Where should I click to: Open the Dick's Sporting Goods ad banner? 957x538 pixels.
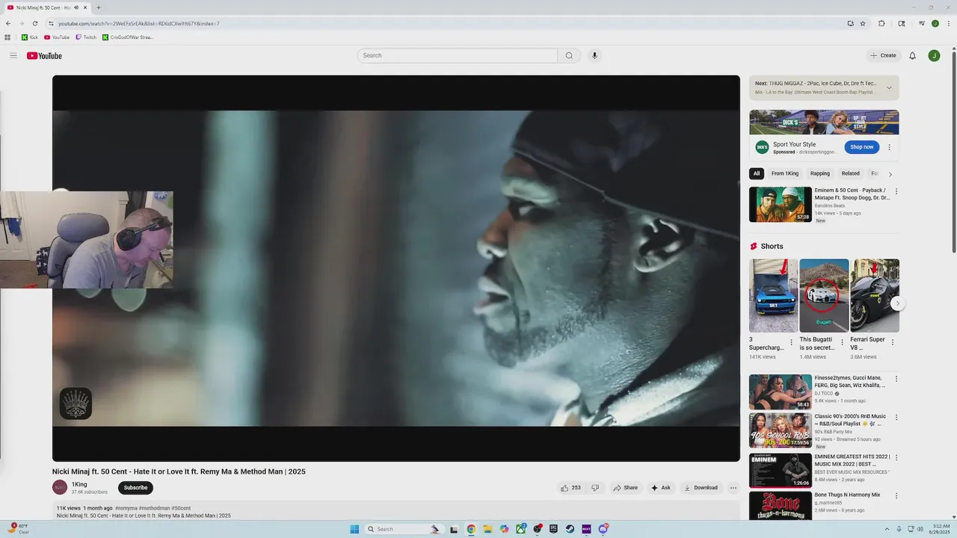(824, 123)
